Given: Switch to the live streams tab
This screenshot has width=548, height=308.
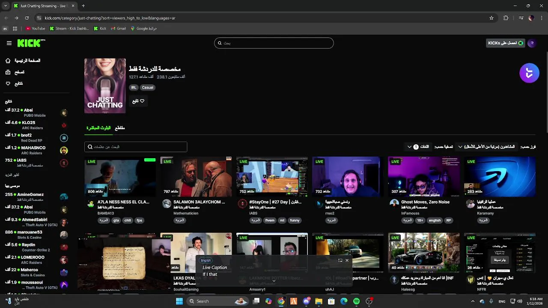Looking at the screenshot, I should coord(98,128).
